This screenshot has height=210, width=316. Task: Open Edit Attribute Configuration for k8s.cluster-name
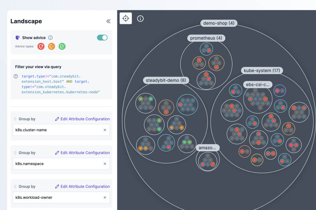82,119
